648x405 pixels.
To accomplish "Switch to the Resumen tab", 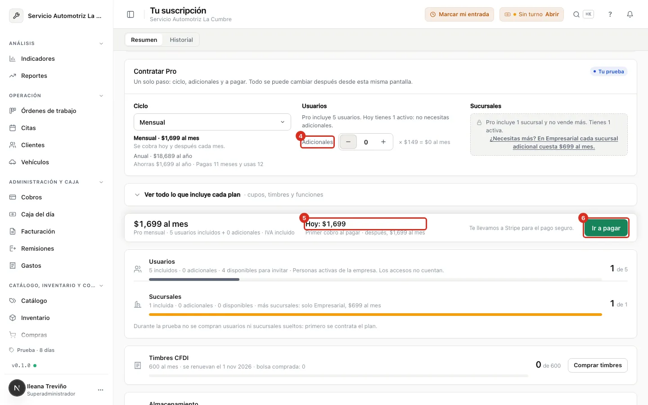I will click(144, 40).
